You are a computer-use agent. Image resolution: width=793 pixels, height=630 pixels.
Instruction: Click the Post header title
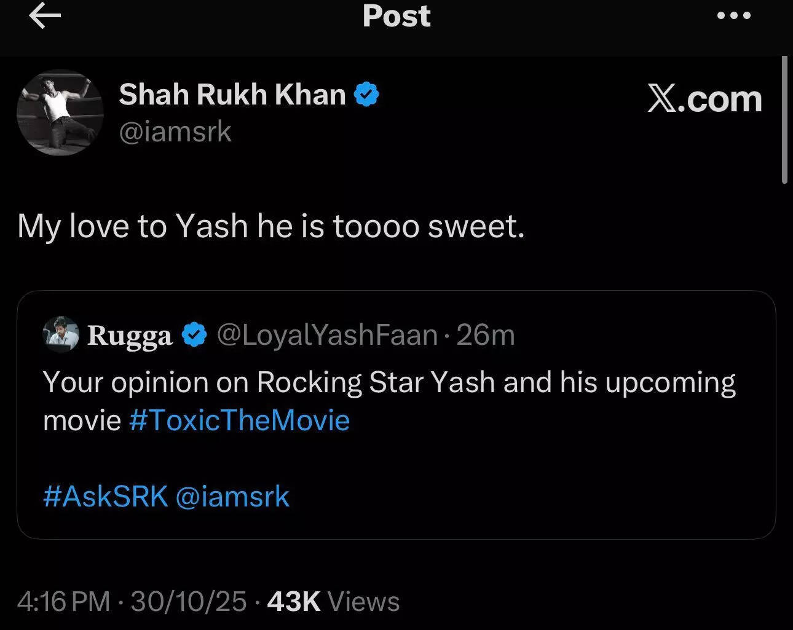pyautogui.click(x=396, y=17)
